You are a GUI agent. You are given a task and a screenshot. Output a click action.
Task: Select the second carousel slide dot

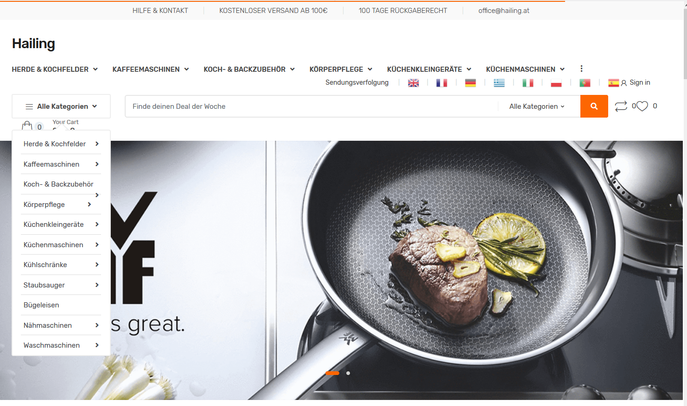tap(348, 373)
